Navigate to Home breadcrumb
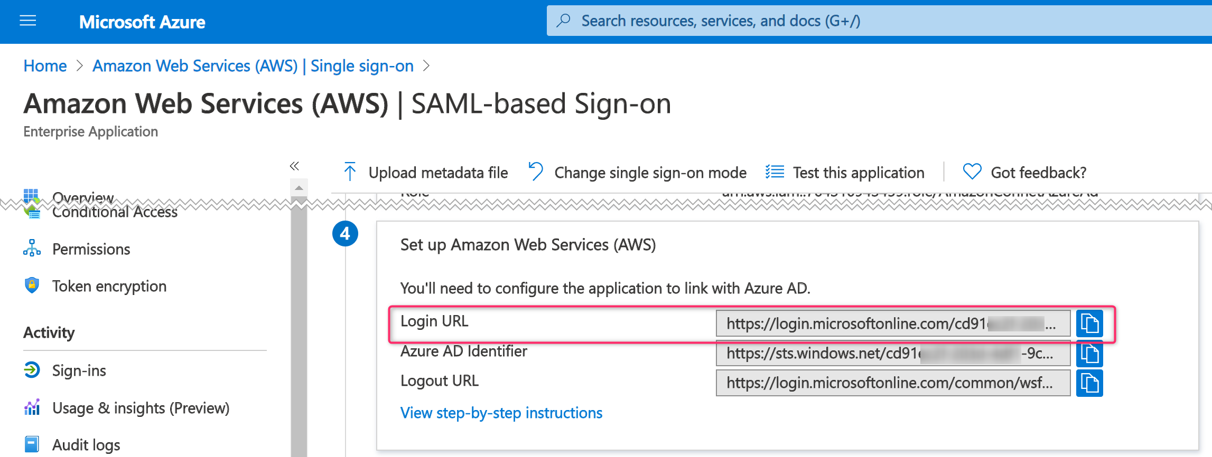The height and width of the screenshot is (457, 1212). point(45,66)
